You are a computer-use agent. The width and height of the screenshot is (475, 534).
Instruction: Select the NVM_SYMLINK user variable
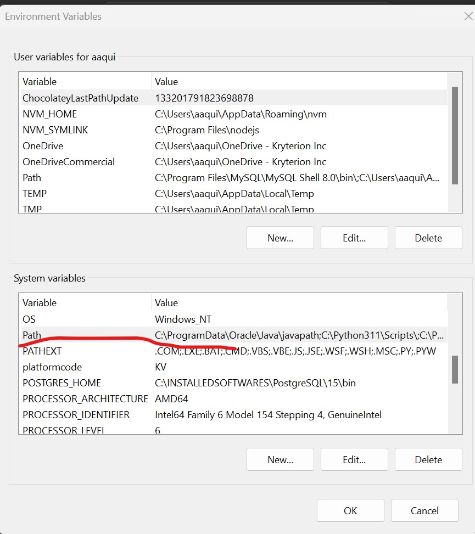[x=55, y=130]
